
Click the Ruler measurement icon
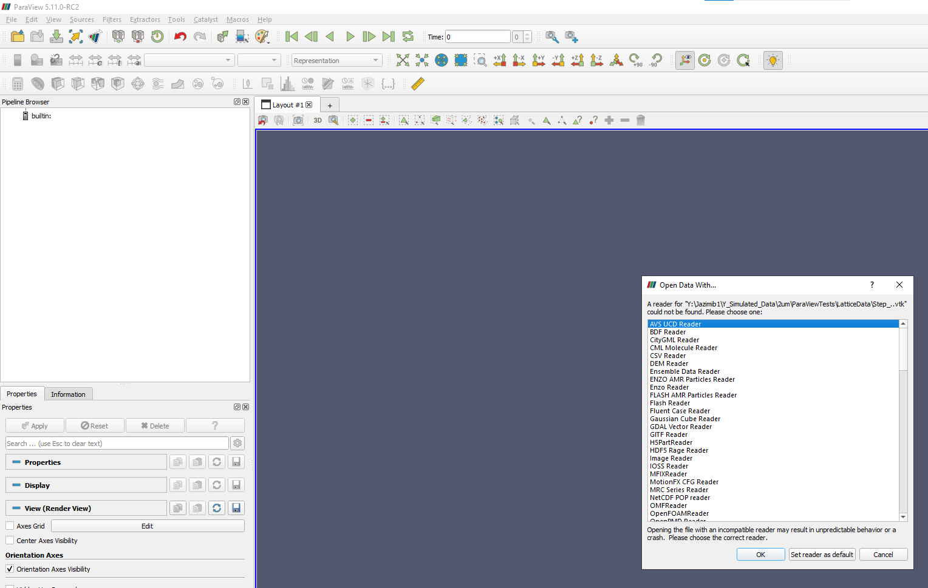(x=418, y=84)
